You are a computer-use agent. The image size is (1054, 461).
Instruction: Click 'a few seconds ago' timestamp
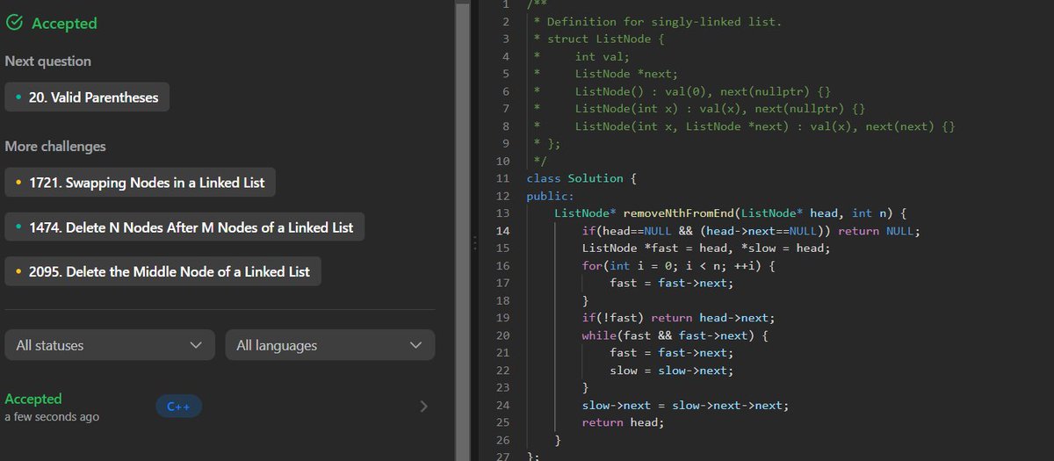[52, 417]
